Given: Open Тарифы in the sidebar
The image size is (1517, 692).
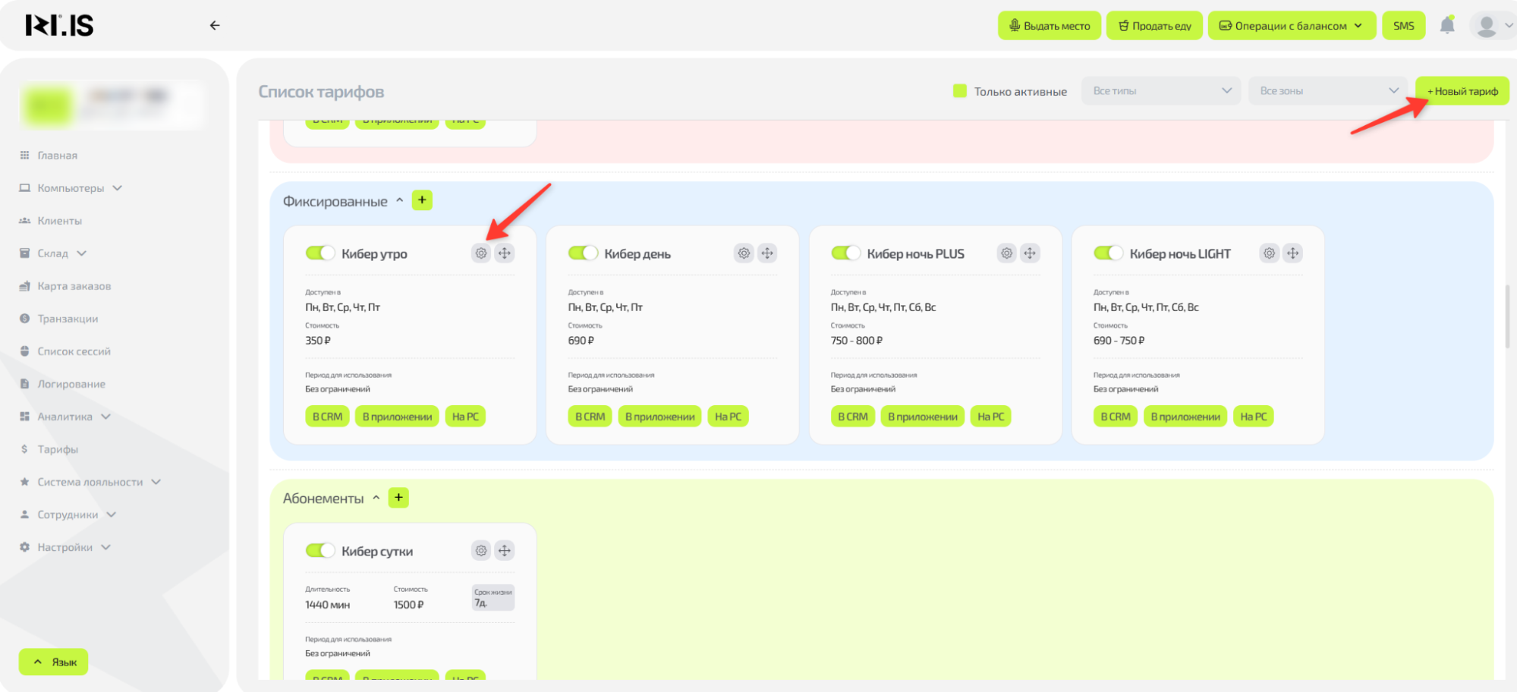Looking at the screenshot, I should tap(58, 449).
